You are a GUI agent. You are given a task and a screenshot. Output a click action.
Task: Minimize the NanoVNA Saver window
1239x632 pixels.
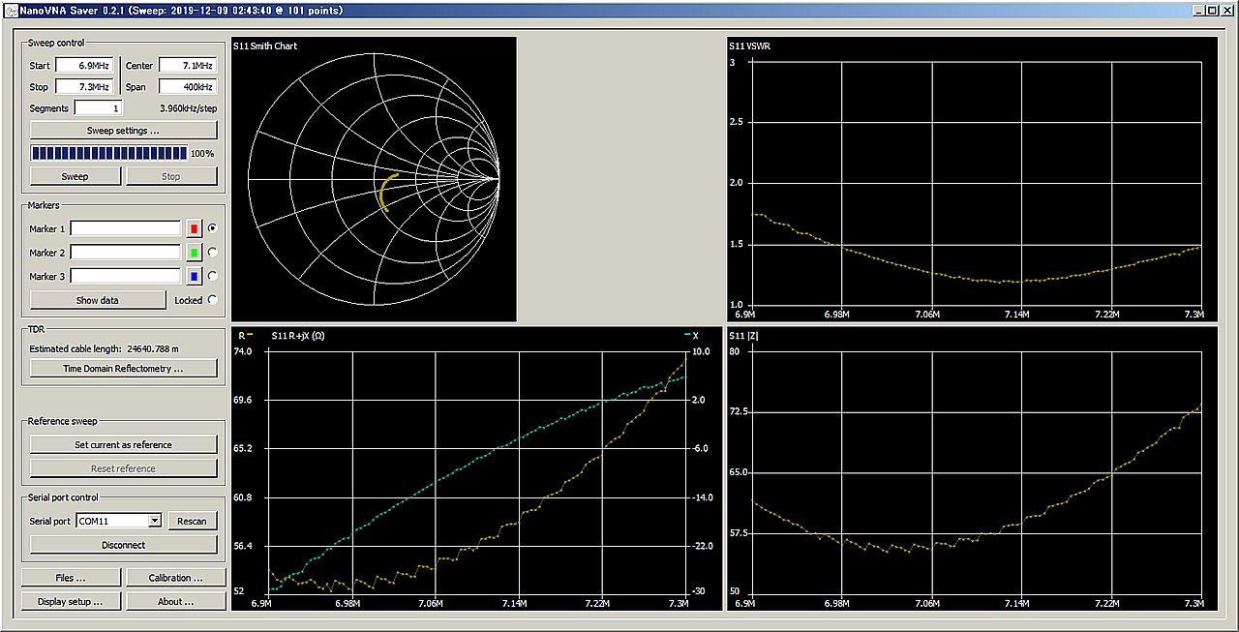click(1197, 9)
